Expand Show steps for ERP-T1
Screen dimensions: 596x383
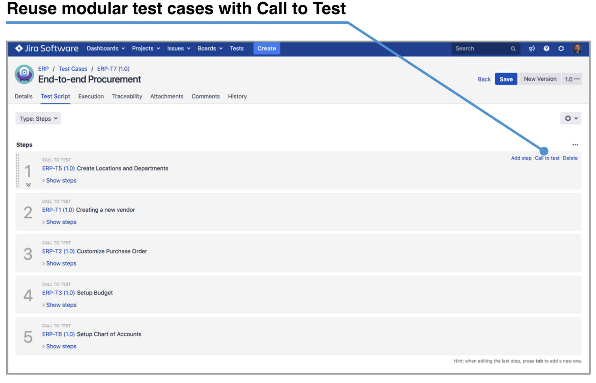(x=61, y=222)
